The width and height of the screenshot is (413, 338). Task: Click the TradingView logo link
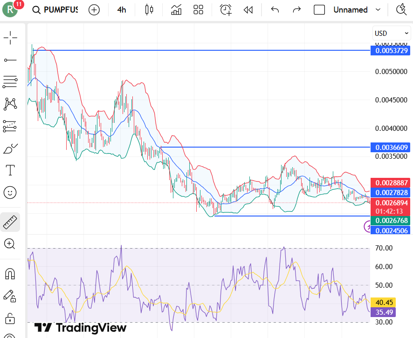click(x=82, y=328)
